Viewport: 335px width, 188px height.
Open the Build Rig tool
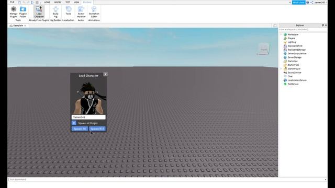[x=55, y=12]
